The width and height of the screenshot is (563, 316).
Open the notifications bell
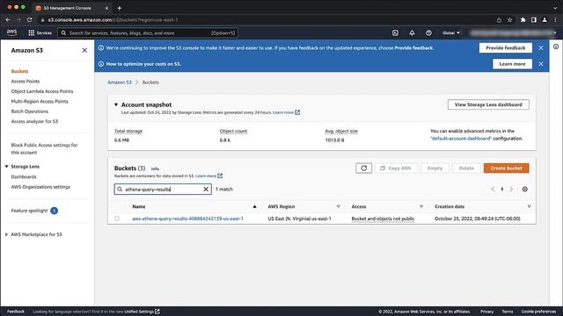click(x=412, y=33)
